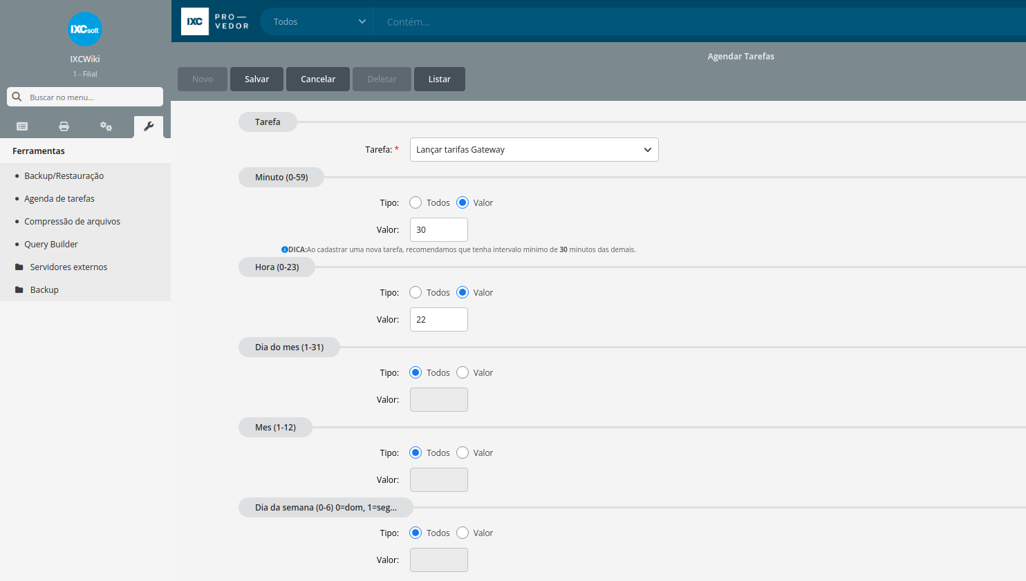
Task: Click the Mes Valor field
Action: pos(439,479)
